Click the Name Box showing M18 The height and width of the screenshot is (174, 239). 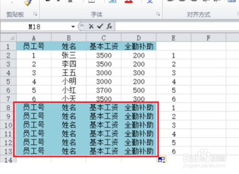[x=34, y=27]
